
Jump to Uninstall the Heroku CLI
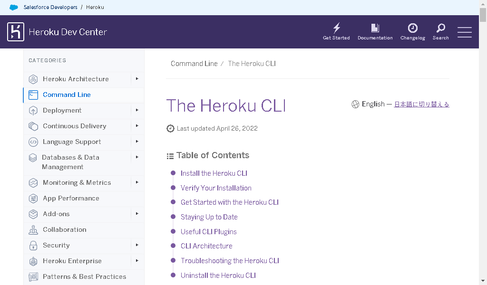(x=218, y=275)
